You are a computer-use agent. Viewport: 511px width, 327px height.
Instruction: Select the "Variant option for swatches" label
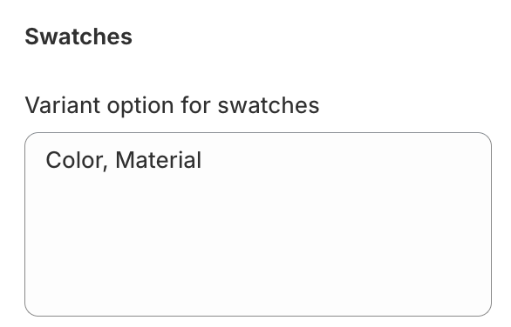click(172, 105)
